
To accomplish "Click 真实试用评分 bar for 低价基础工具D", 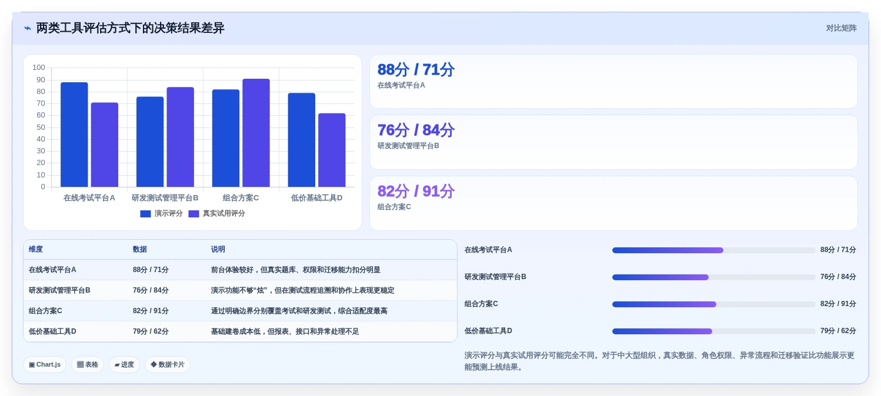I will 332,150.
